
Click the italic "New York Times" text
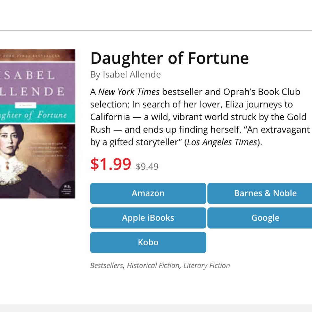[129, 92]
